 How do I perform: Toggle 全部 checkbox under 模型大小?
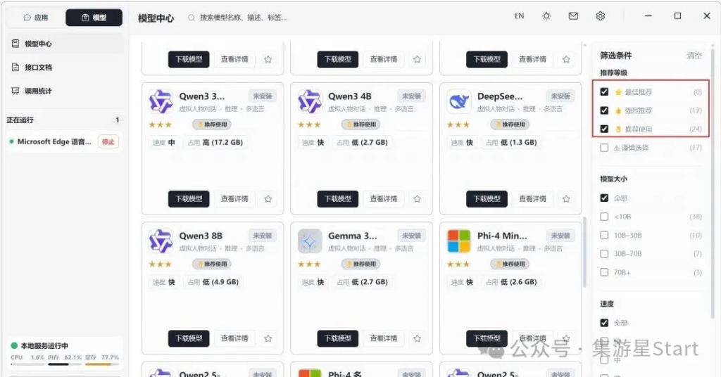604,198
